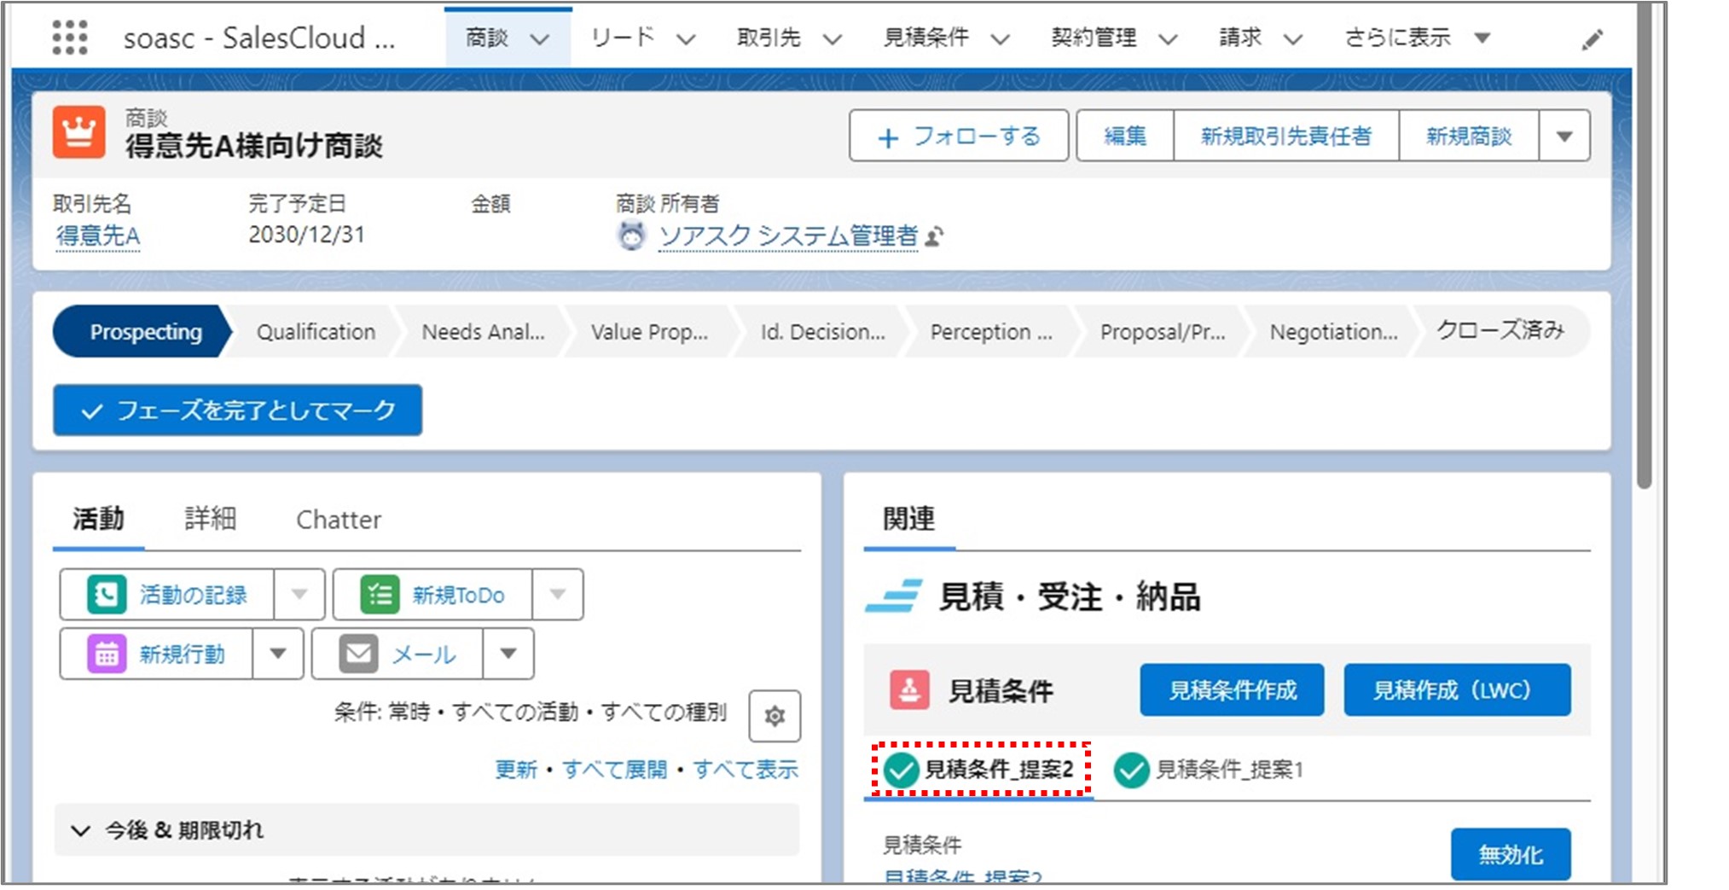
Task: Click green check icon of 見積条件_提案2
Action: click(900, 770)
